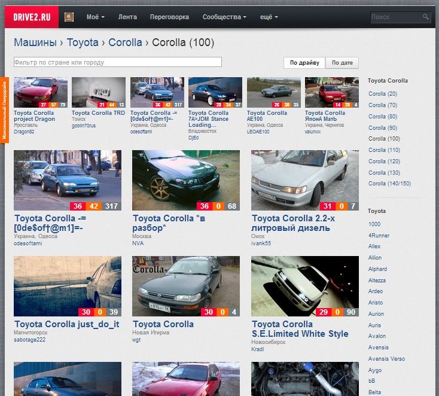This screenshot has width=439, height=396.
Task: Select Corolla (70) in the sidebar
Action: coord(383,105)
